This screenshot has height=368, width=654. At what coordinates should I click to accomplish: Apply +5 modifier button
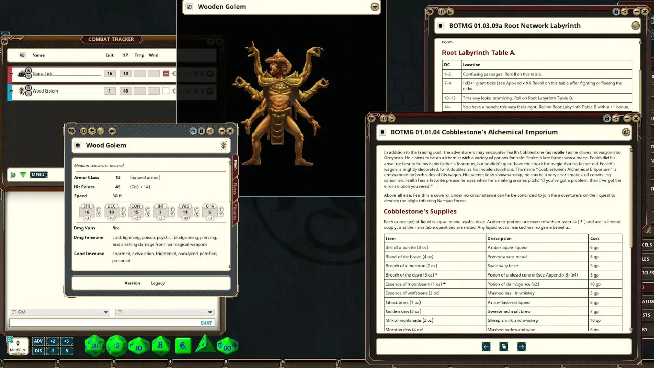66,341
